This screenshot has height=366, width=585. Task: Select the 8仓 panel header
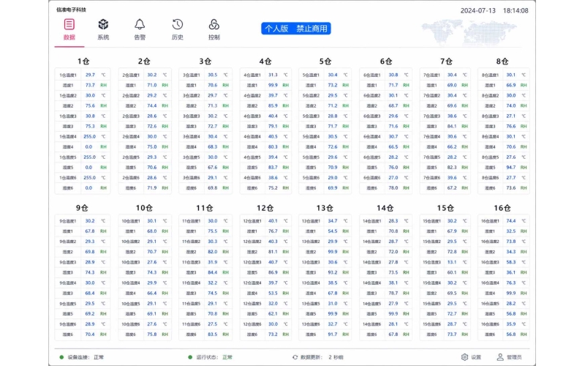pos(502,61)
